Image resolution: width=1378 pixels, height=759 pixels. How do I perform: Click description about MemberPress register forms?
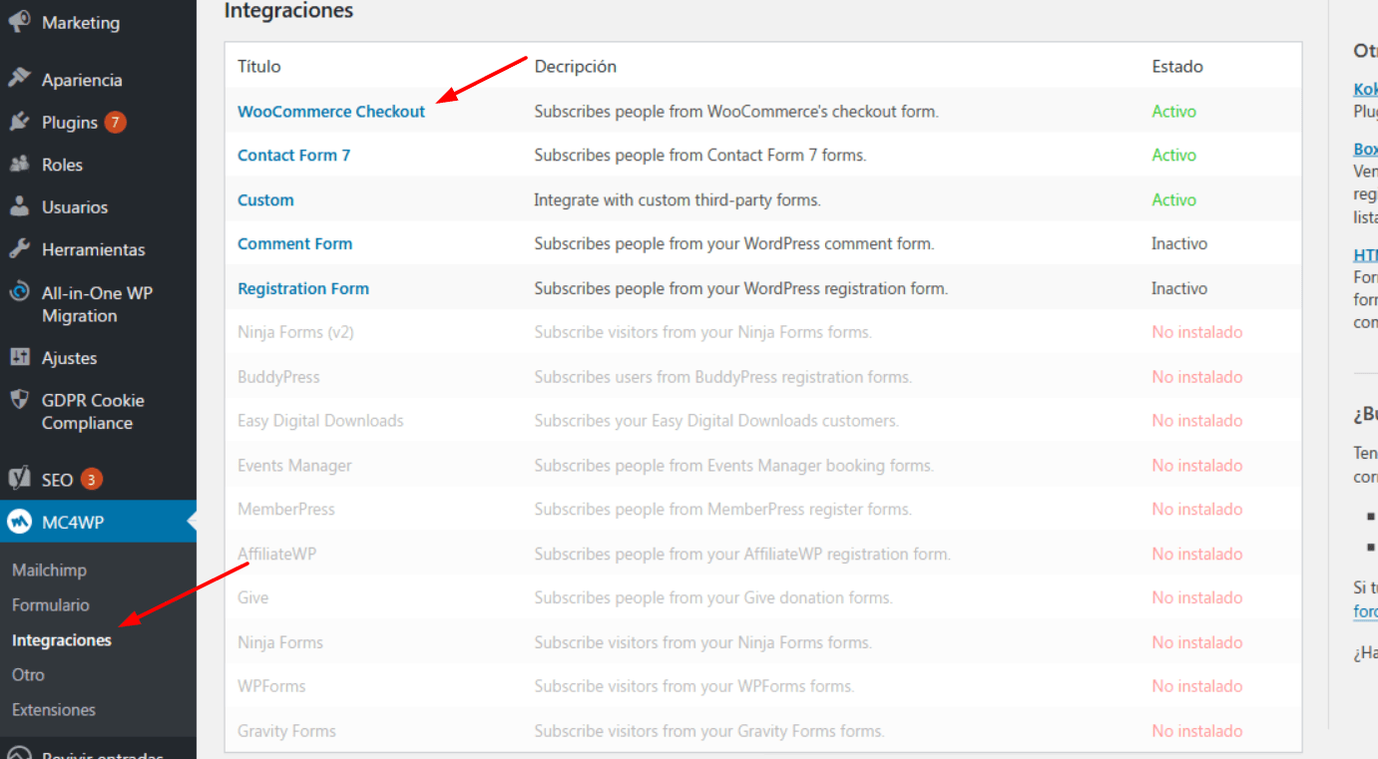[723, 509]
